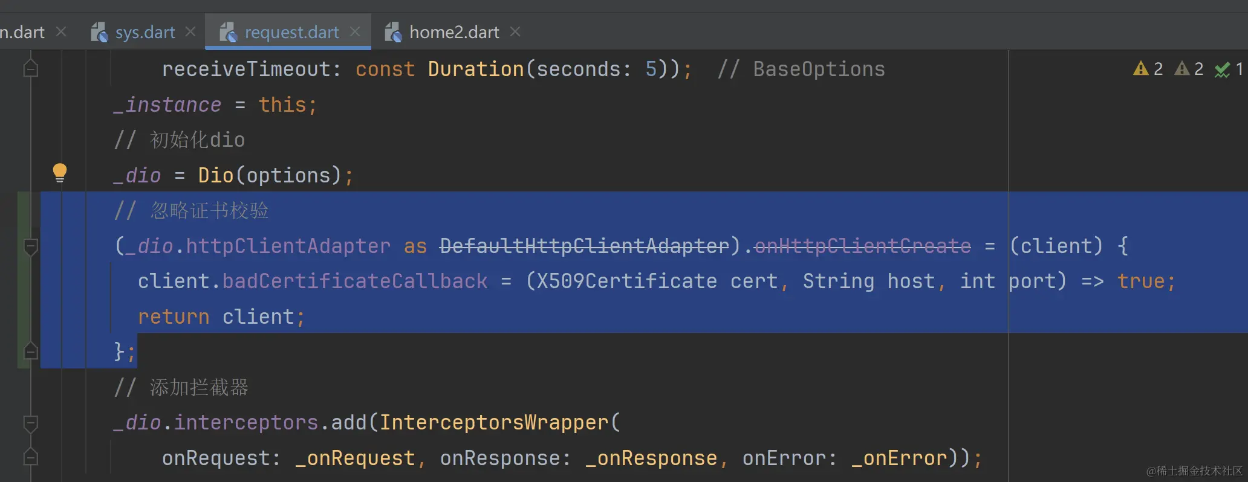Click the Dart file icon on home2.dart tab
Screen dimensions: 1248x482
[x=393, y=32]
